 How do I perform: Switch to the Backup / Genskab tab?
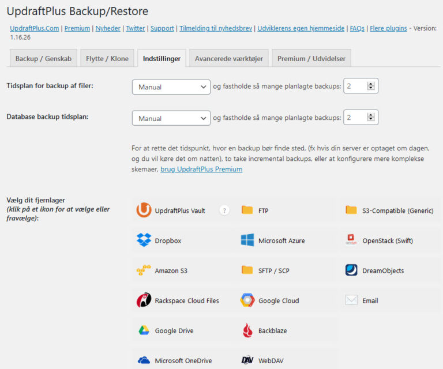coord(43,58)
